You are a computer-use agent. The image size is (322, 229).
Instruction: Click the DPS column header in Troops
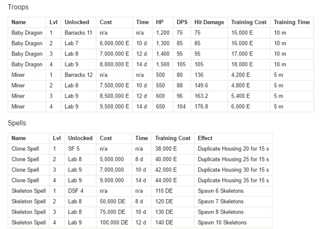click(x=182, y=22)
